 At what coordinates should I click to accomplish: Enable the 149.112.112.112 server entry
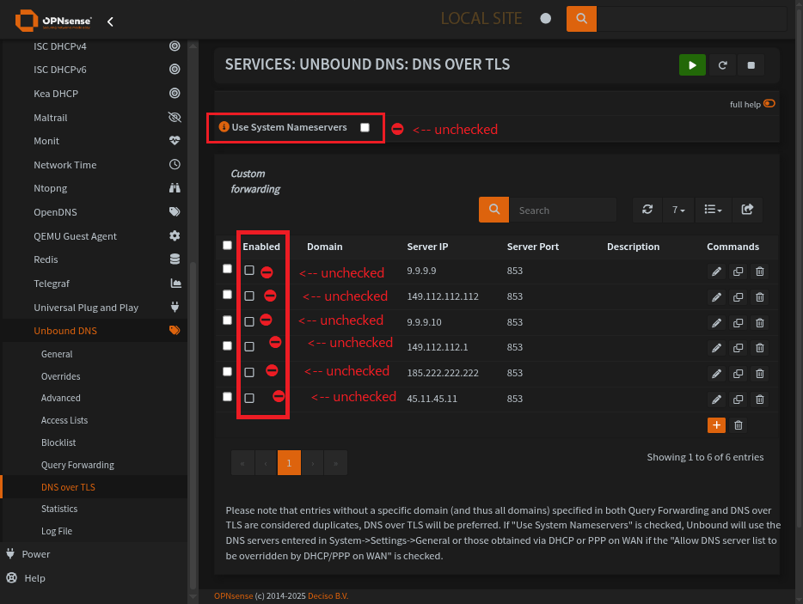(249, 296)
